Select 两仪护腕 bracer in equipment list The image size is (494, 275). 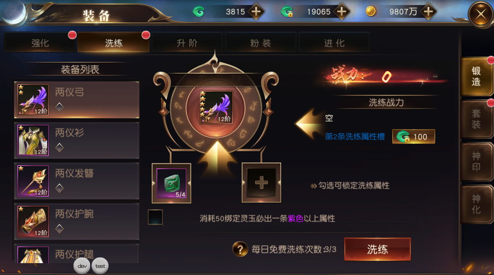coord(77,221)
